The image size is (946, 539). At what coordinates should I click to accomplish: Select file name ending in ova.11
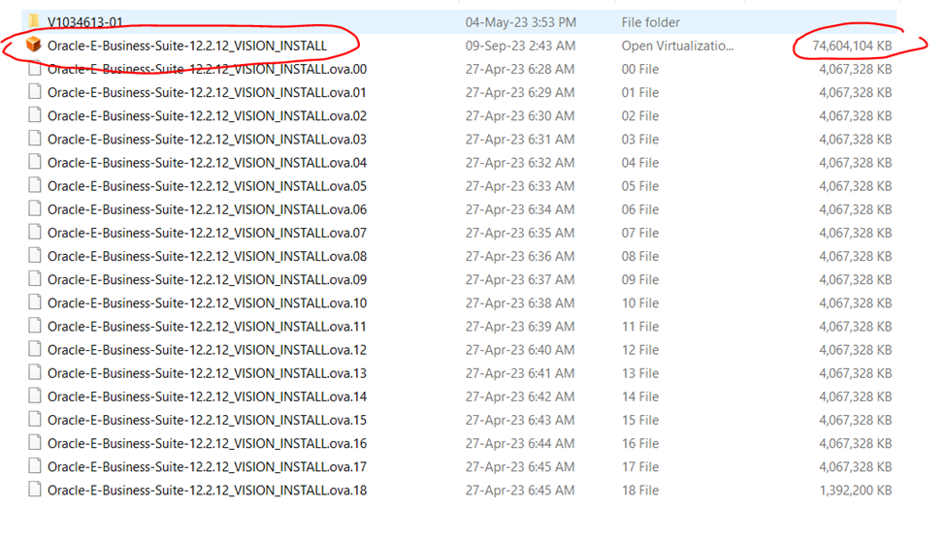(x=207, y=327)
